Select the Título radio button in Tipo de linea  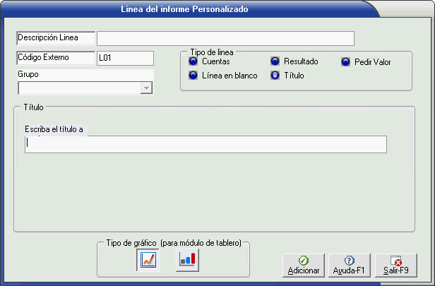click(275, 76)
